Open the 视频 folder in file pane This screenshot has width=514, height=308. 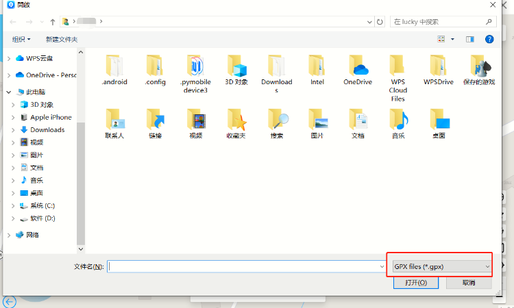click(196, 124)
